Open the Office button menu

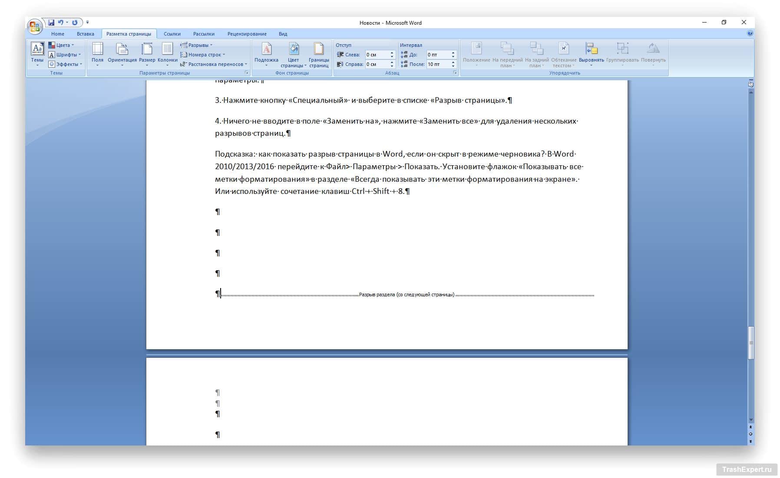pyautogui.click(x=35, y=26)
